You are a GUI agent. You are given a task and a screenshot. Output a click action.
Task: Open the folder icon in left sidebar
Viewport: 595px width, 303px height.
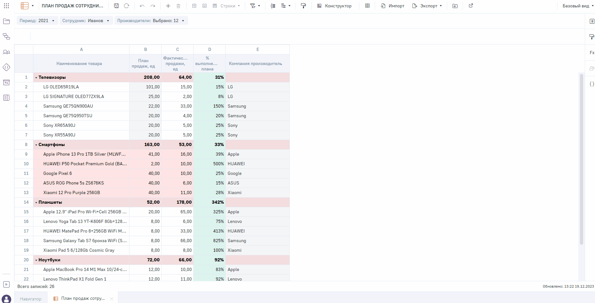(6, 21)
